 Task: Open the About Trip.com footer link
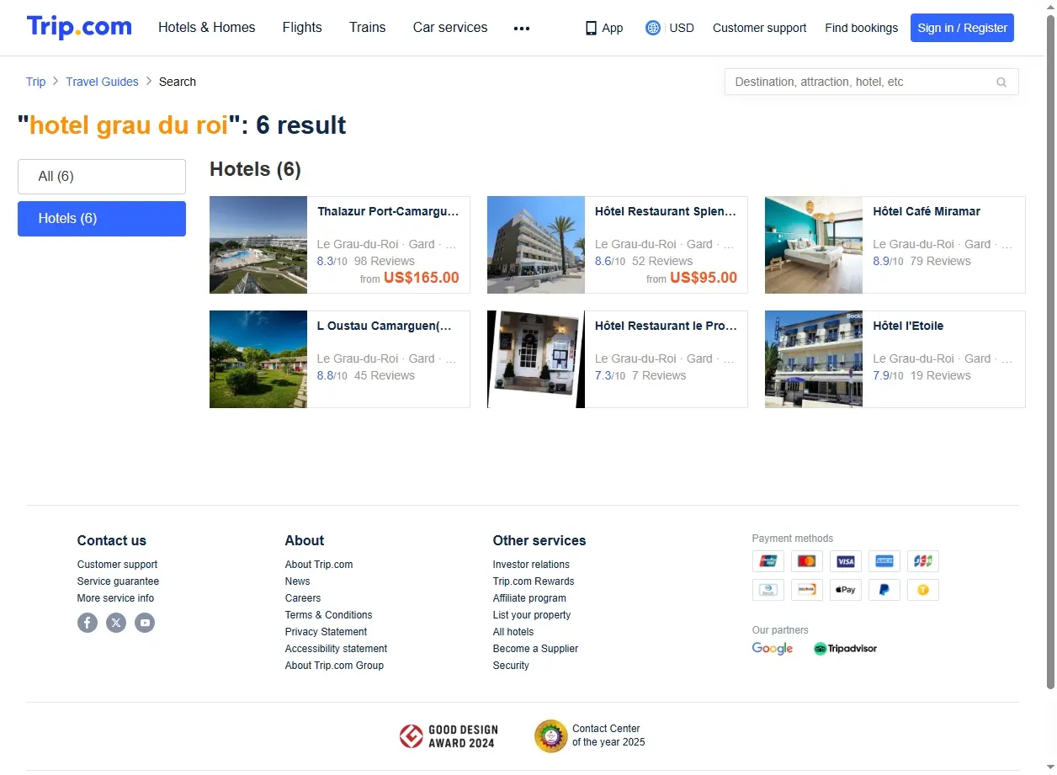tap(319, 565)
